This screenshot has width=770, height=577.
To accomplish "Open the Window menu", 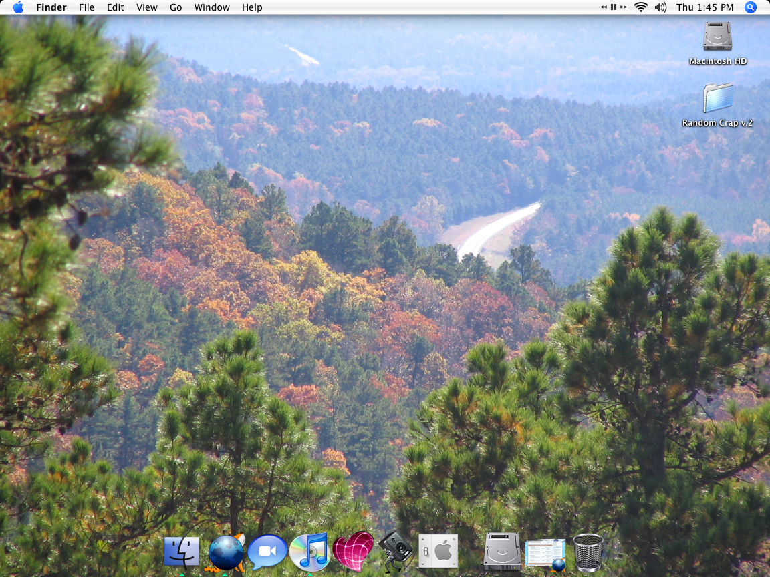I will pyautogui.click(x=212, y=7).
